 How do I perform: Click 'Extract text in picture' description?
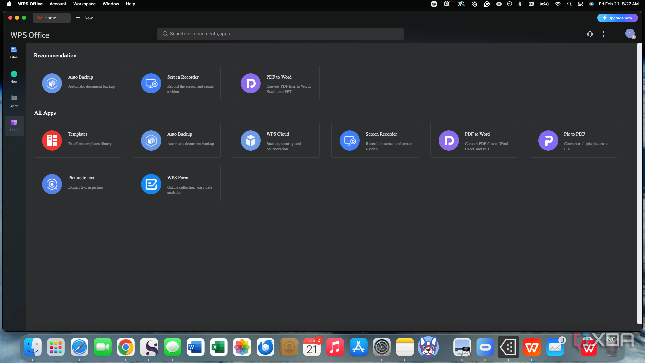(x=86, y=188)
